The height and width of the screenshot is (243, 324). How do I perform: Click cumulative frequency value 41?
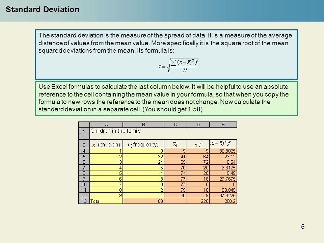pos(175,157)
